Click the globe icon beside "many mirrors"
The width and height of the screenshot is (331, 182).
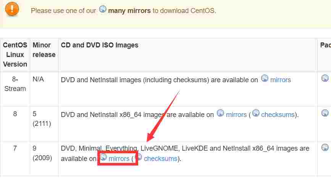click(103, 10)
